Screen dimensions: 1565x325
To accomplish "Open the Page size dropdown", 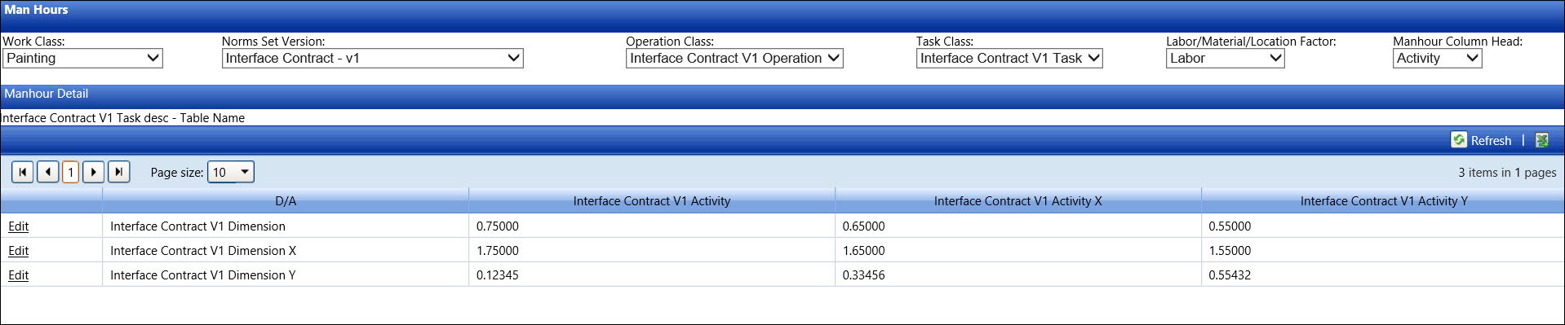I will (x=232, y=172).
